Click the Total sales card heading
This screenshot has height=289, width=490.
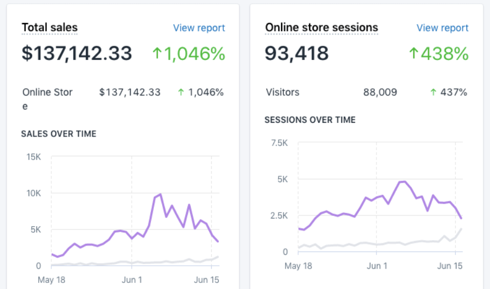tap(50, 28)
